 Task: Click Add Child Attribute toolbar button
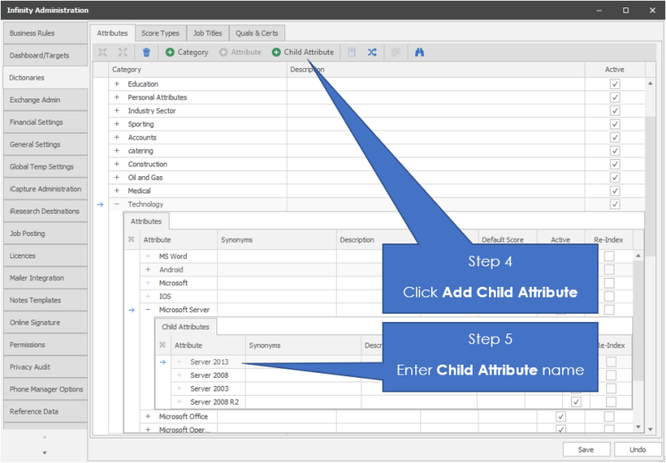tap(302, 52)
